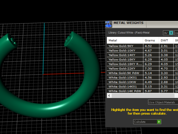
Task: Click the horizontal scrollbar track
Action: (x=143, y=96)
